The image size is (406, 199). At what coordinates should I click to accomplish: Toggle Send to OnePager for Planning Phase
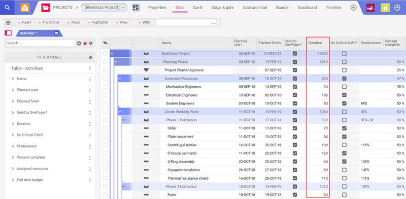(x=295, y=62)
